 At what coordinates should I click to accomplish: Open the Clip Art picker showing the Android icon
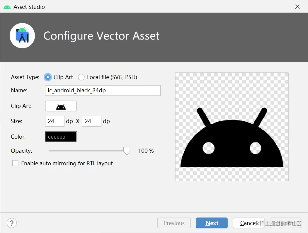(x=61, y=106)
